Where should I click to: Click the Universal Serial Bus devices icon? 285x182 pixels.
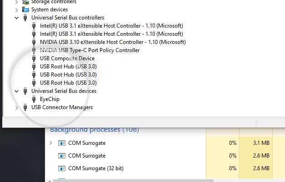click(x=25, y=91)
